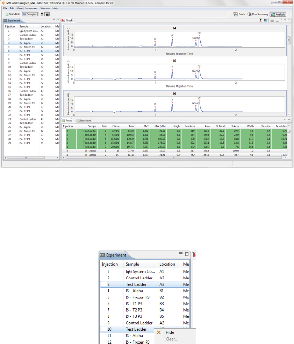Click the 240kDa Test Ladder peak row
This screenshot has width=294, height=344.
[174, 147]
